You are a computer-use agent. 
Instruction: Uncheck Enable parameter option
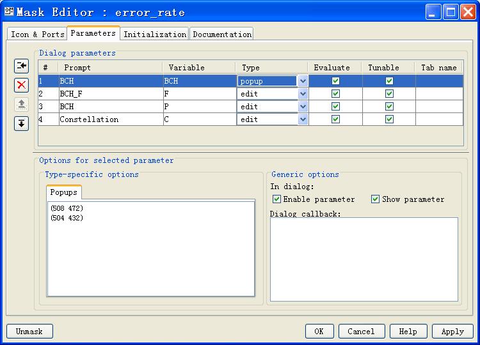tap(276, 199)
